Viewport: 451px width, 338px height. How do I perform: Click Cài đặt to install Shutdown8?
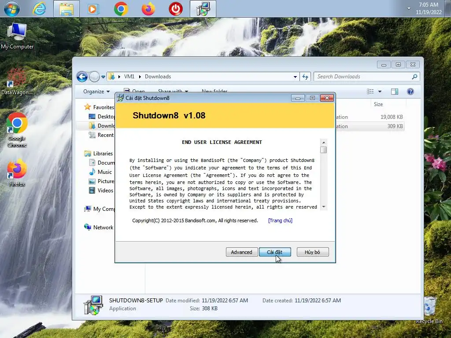click(275, 252)
